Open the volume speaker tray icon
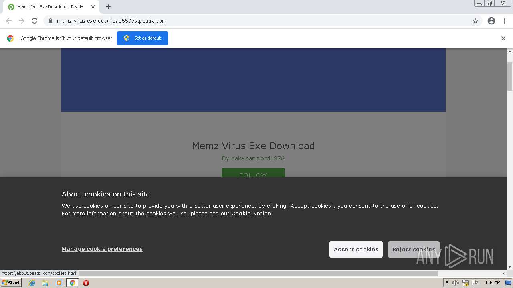 456,283
